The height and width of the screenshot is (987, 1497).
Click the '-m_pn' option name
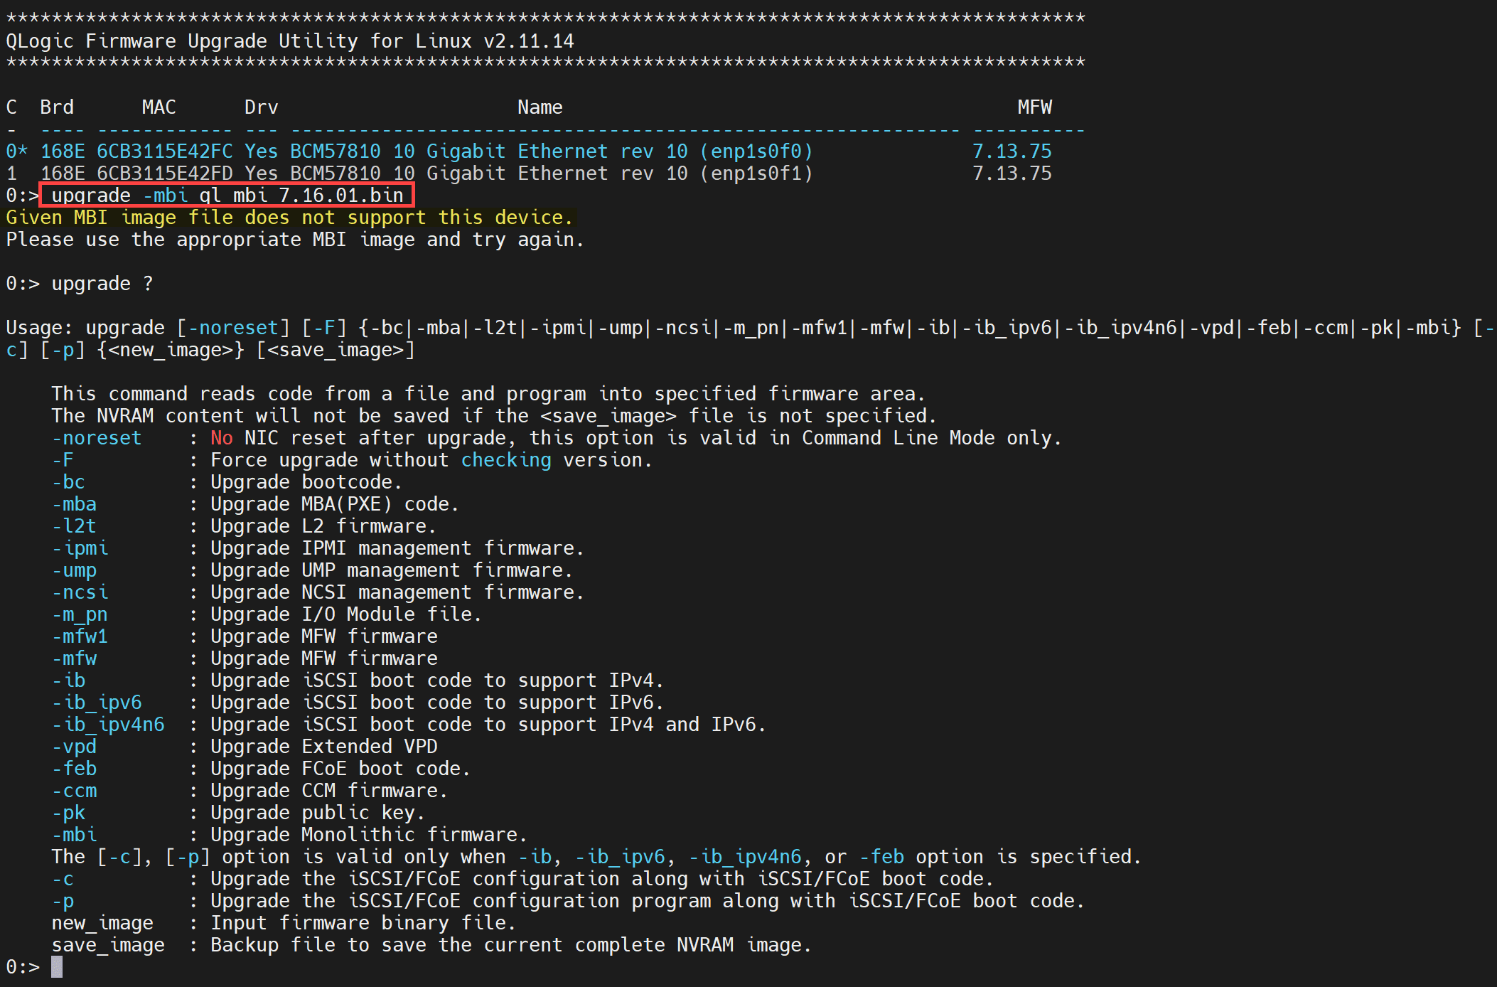pos(79,614)
